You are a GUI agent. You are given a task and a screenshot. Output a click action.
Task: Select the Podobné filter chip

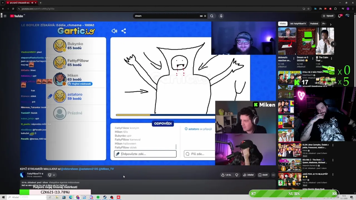pos(314,24)
